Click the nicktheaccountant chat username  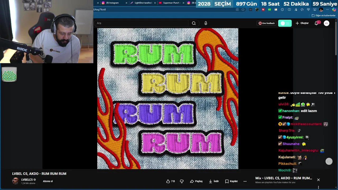[x=306, y=124]
